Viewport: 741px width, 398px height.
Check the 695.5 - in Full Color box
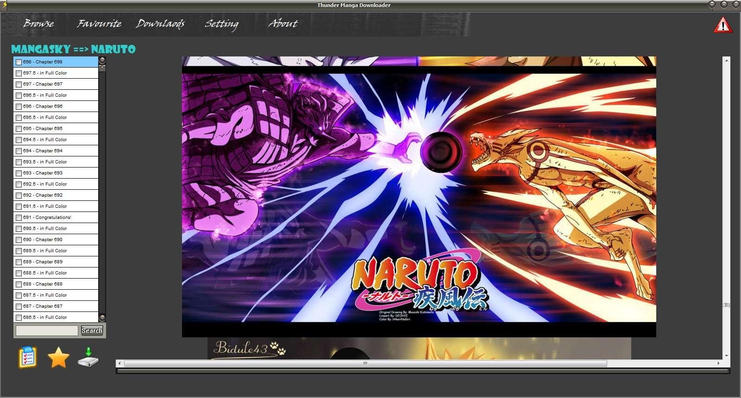(x=19, y=118)
